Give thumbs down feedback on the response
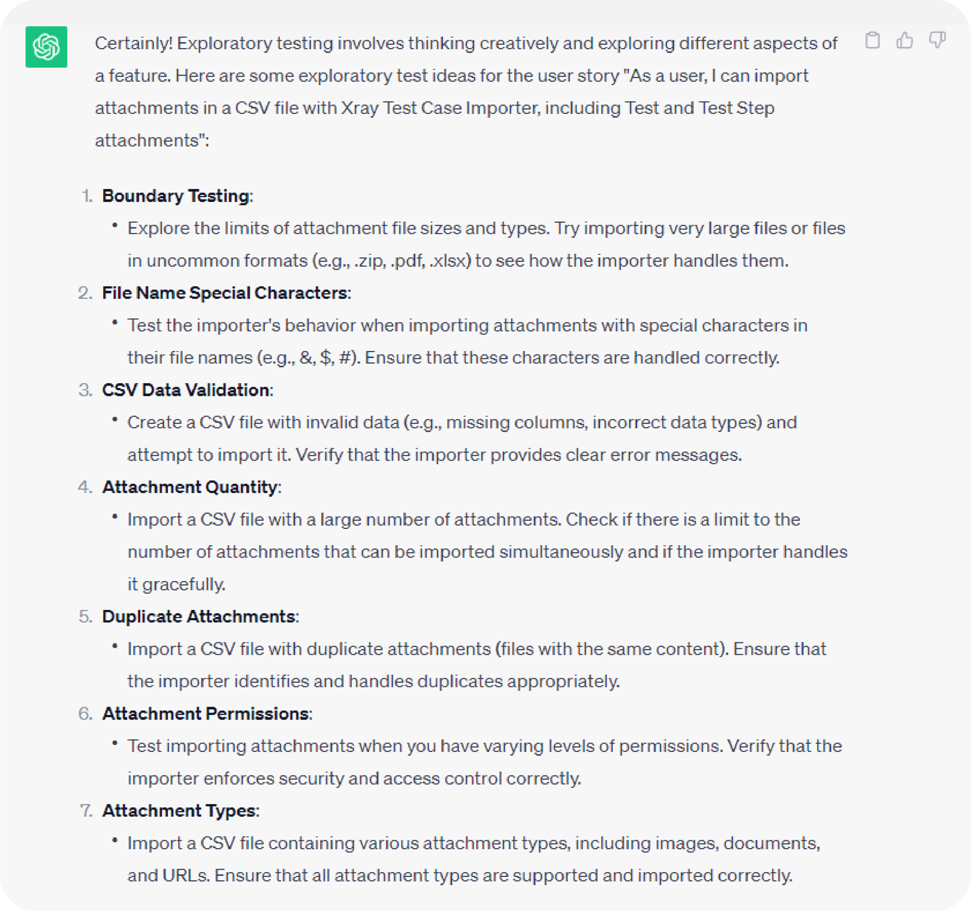 936,41
